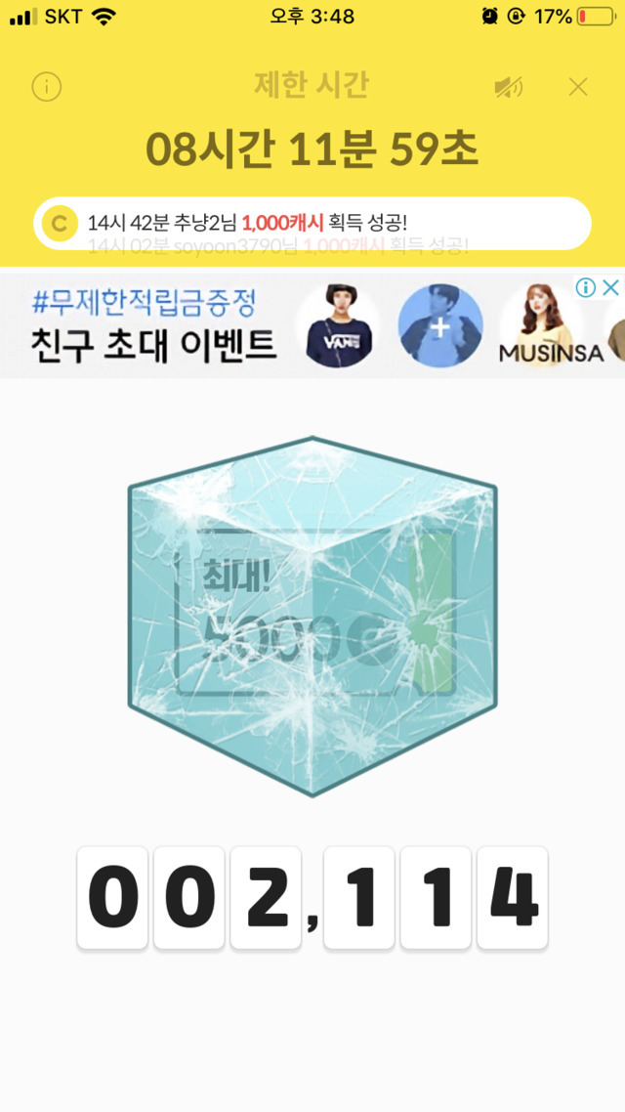Click the last counter digit 4
Viewport: 625px width, 1112px height.
coord(513,897)
